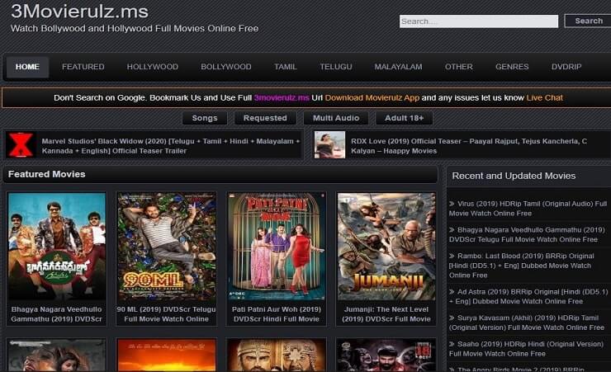Image resolution: width=611 pixels, height=372 pixels.
Task: Open the 90ML movie poster
Action: 167,247
